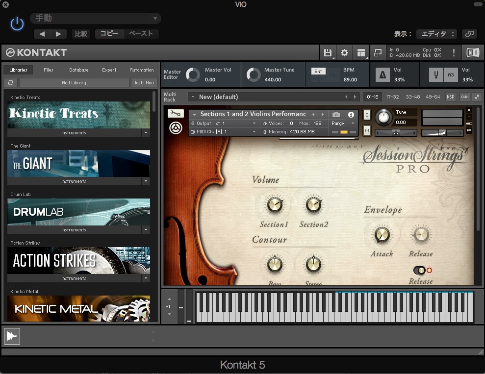Toggle the reference tone tuning fork

436,75
